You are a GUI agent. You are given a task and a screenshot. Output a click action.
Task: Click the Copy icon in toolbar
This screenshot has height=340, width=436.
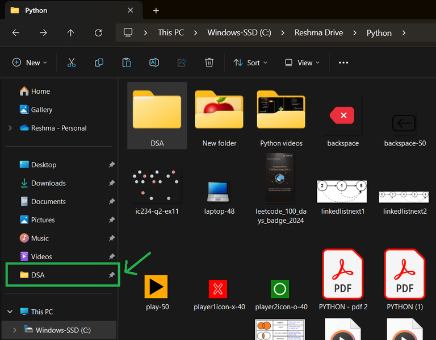[x=99, y=63]
